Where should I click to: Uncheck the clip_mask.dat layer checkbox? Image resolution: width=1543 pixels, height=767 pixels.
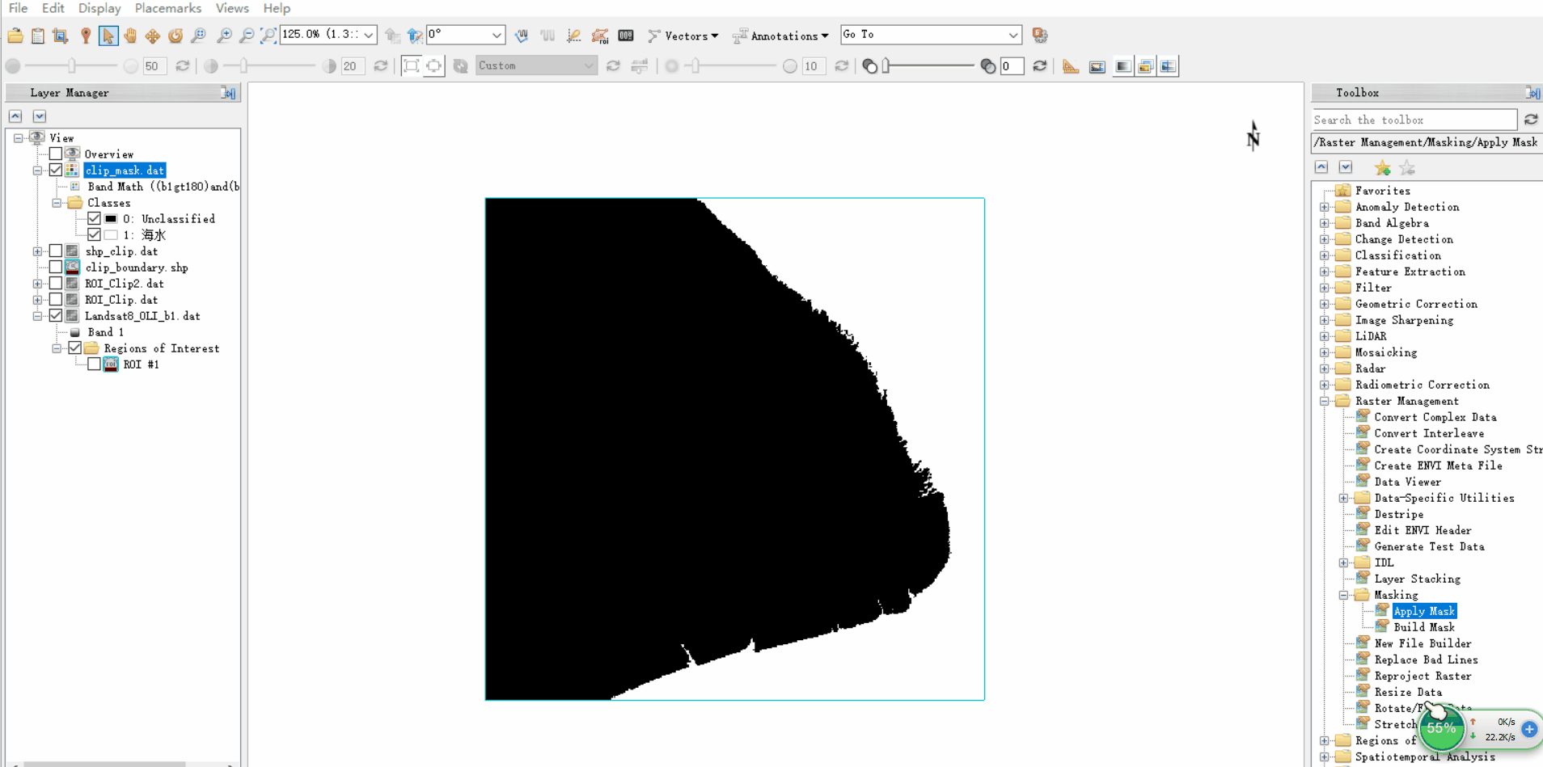[56, 170]
